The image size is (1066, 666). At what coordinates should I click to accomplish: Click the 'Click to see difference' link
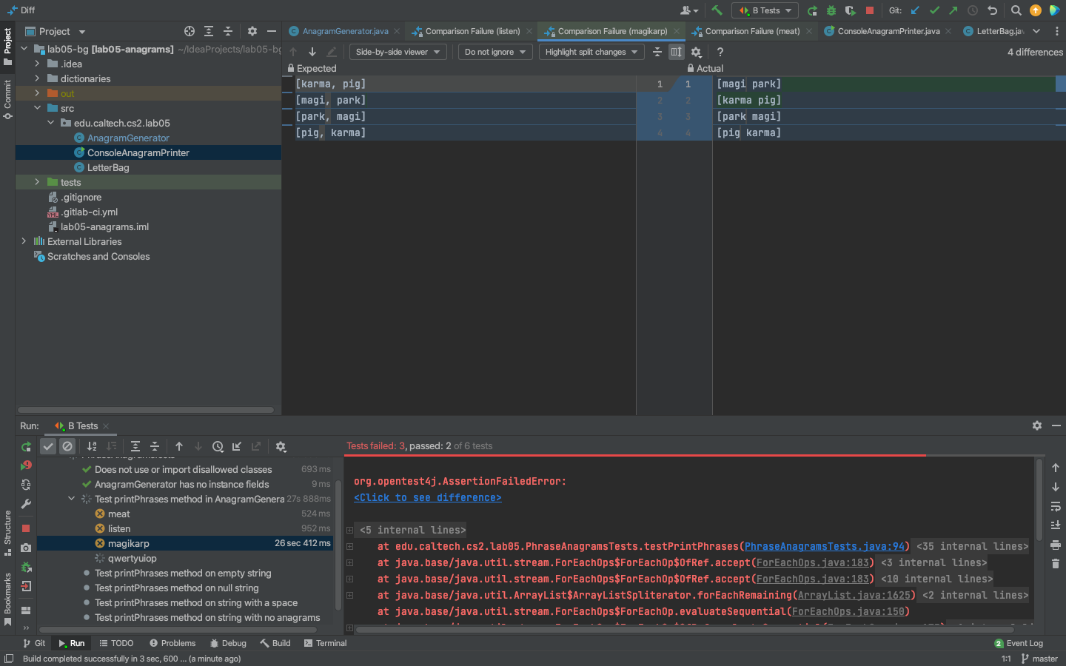tap(427, 497)
